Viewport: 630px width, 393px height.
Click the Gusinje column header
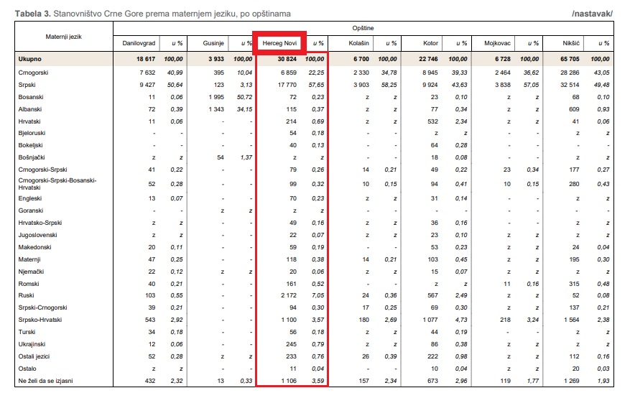213,44
